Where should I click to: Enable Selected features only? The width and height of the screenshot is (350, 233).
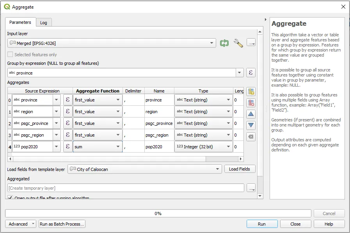coord(10,55)
